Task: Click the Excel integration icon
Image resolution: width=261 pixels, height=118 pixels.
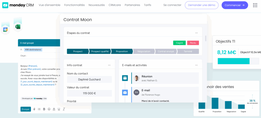Action: point(18,27)
